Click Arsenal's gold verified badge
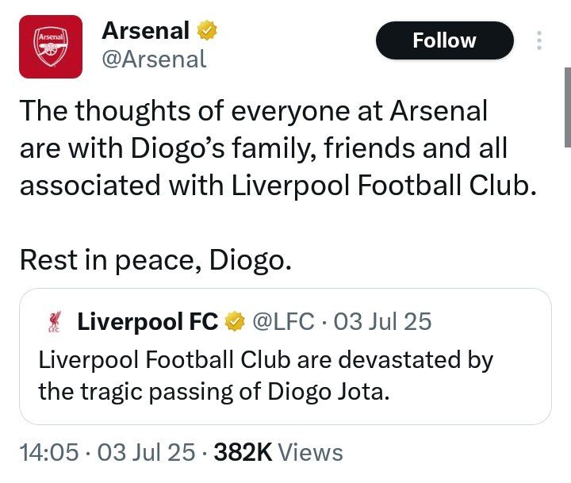Image resolution: width=571 pixels, height=483 pixels. [x=207, y=32]
